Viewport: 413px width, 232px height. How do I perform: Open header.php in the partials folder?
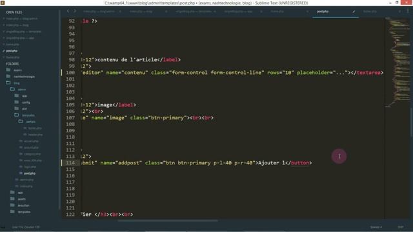pyautogui.click(x=35, y=135)
